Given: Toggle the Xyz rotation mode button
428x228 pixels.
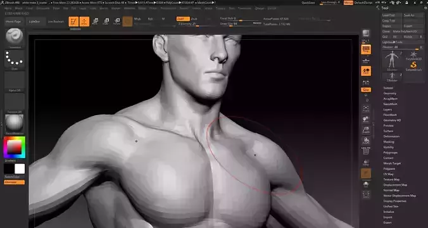Looking at the screenshot, I should click(366, 89).
